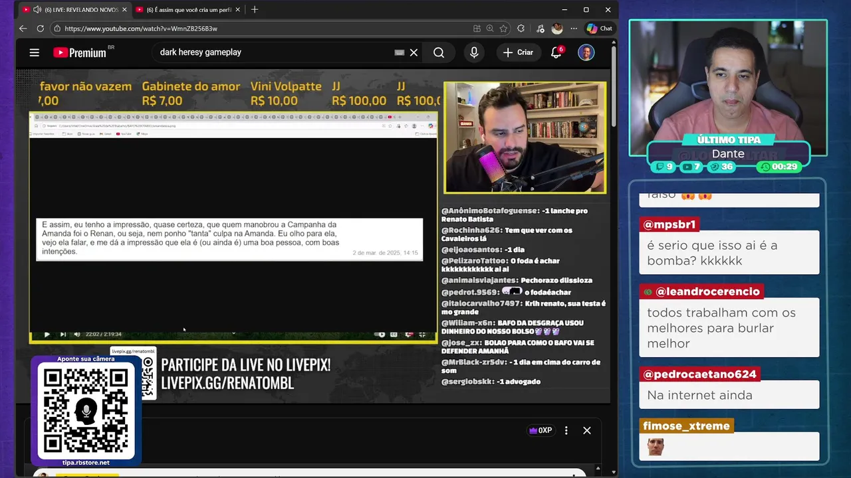Click the 0XP crown badge
The height and width of the screenshot is (478, 851).
pos(541,430)
